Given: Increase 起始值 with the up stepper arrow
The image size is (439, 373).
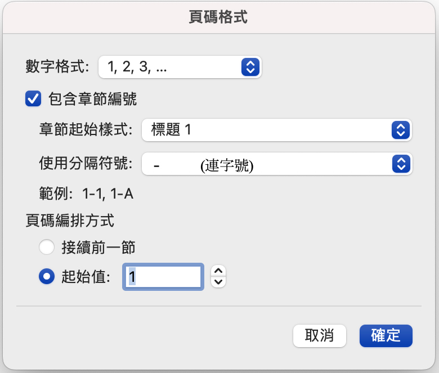Looking at the screenshot, I should pyautogui.click(x=218, y=271).
